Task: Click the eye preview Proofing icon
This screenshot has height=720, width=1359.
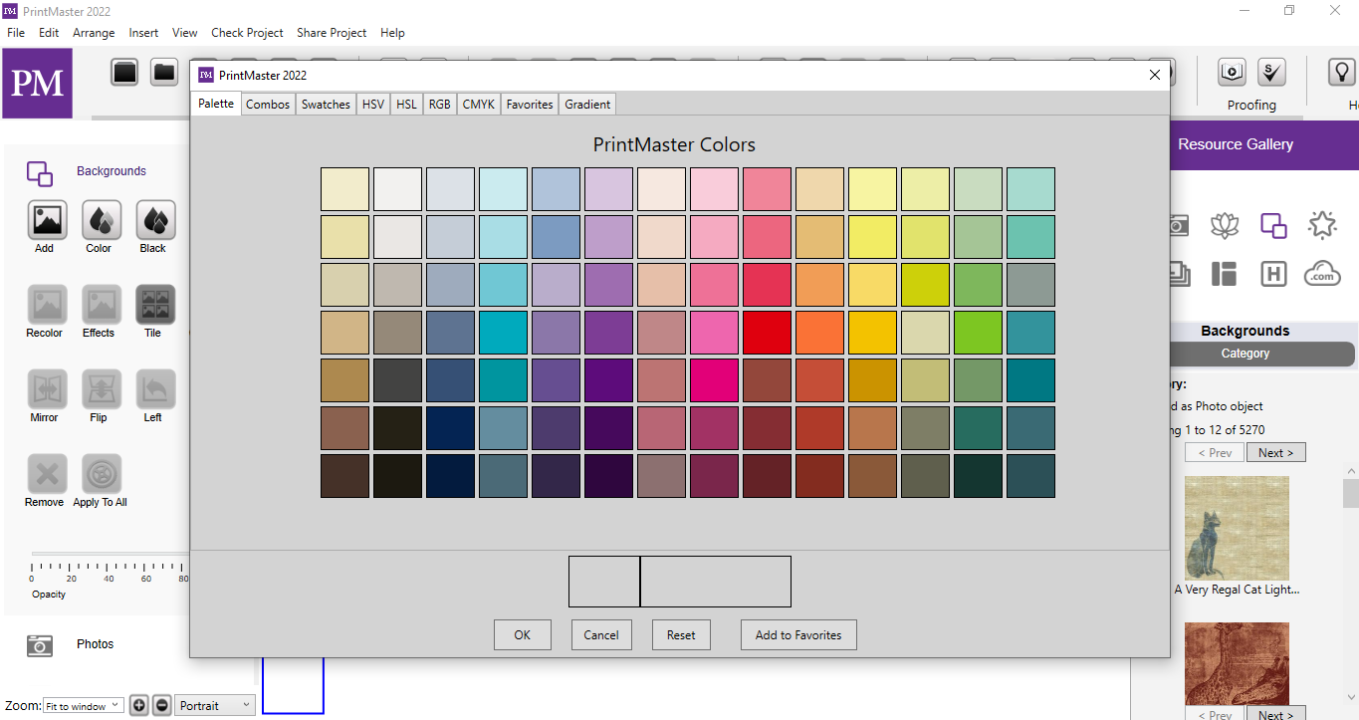Action: (1233, 72)
